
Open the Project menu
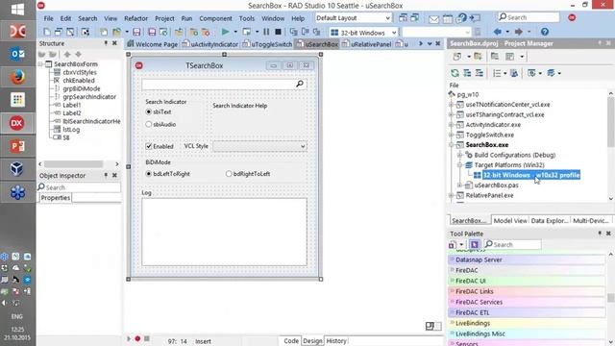tap(164, 18)
